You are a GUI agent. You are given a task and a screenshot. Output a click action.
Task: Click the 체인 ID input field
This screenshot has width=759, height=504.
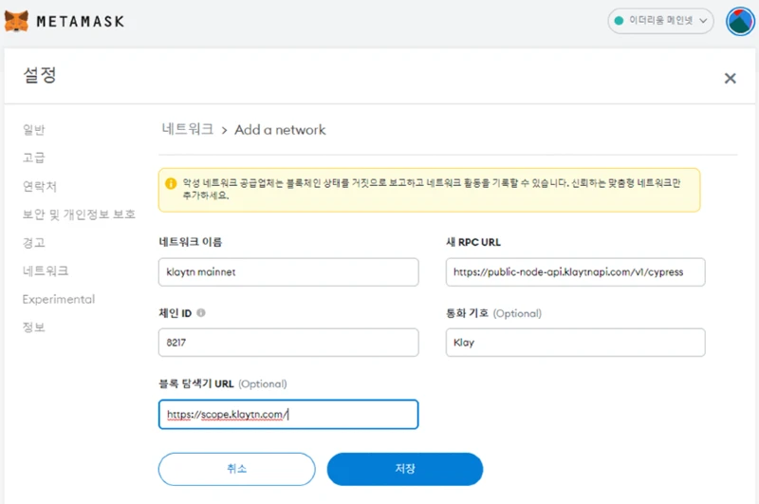coord(288,343)
